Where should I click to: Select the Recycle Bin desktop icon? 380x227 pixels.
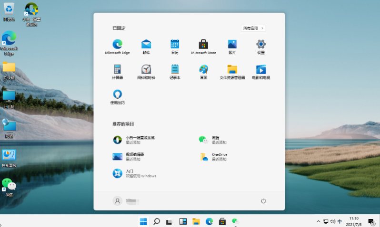pyautogui.click(x=9, y=12)
